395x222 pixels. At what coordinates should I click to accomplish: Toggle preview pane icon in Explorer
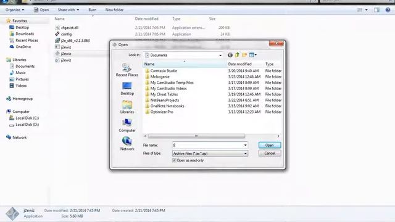coord(376,10)
